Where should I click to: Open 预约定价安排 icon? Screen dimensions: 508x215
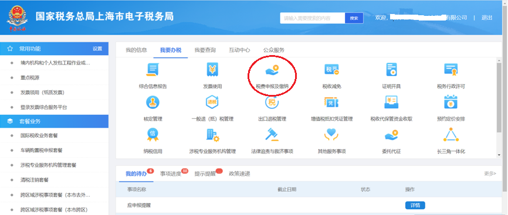pyautogui.click(x=451, y=103)
